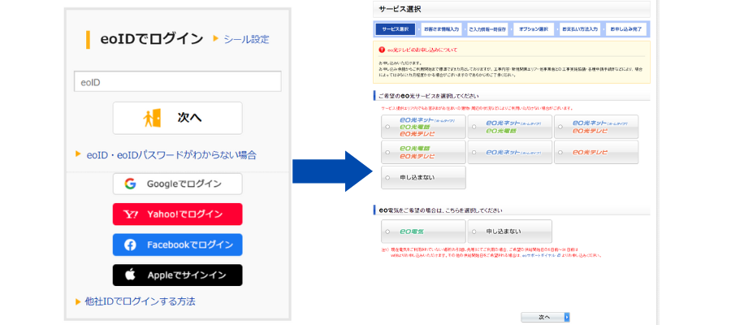Click the eo光テレビのお申し込みについて notice heading
The height and width of the screenshot is (325, 731).
click(423, 50)
